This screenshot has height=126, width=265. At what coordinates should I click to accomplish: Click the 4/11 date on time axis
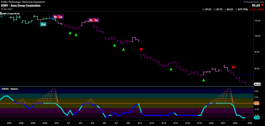(140, 123)
